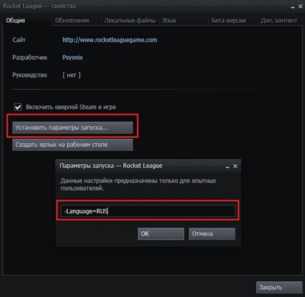Image resolution: width=305 pixels, height=297 pixels.
Task: Cancel the dialog with Отмена
Action: 212,233
